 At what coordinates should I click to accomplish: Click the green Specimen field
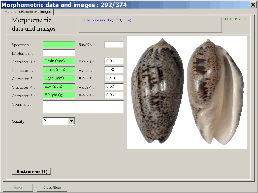tap(59, 45)
